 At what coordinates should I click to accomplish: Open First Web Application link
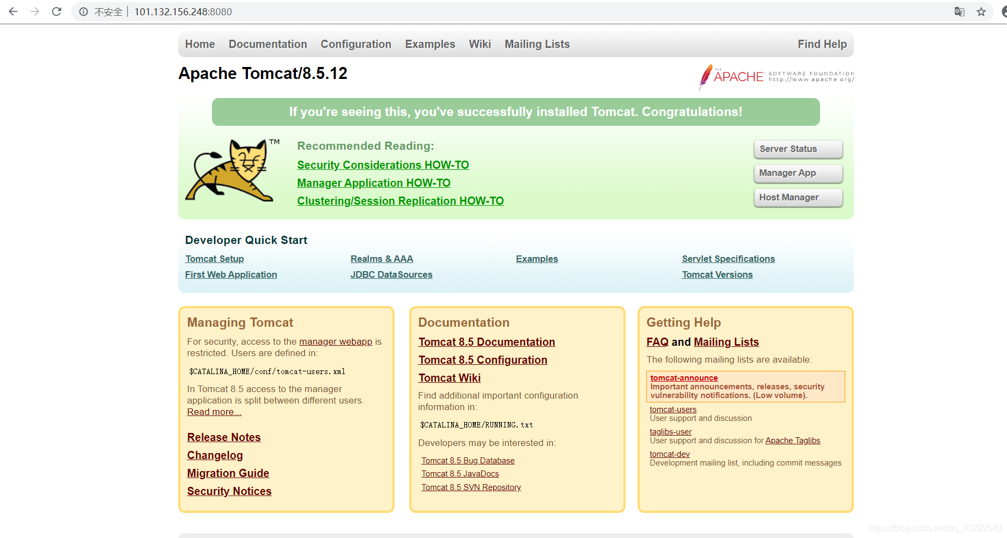(231, 274)
